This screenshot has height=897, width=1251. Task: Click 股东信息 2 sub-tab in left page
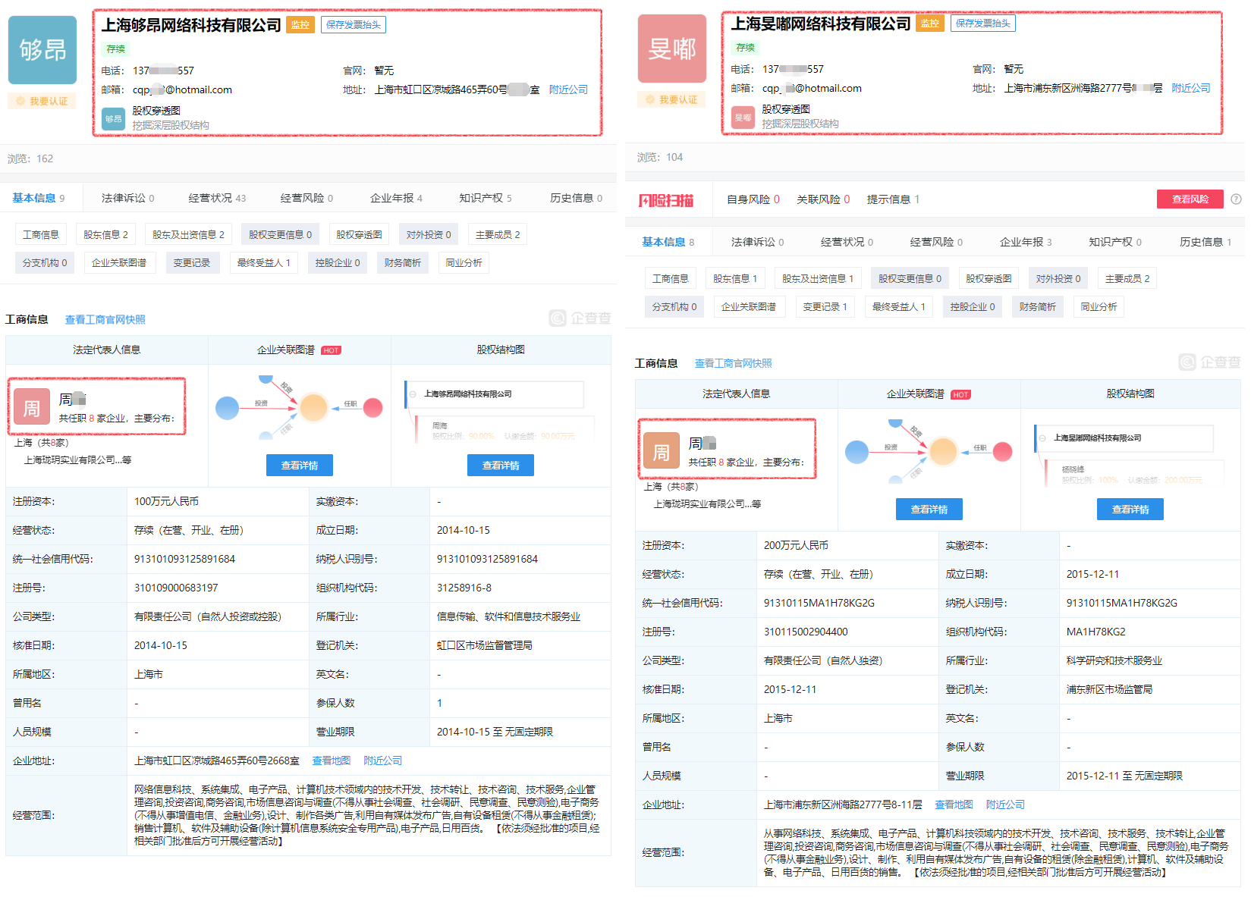click(105, 234)
